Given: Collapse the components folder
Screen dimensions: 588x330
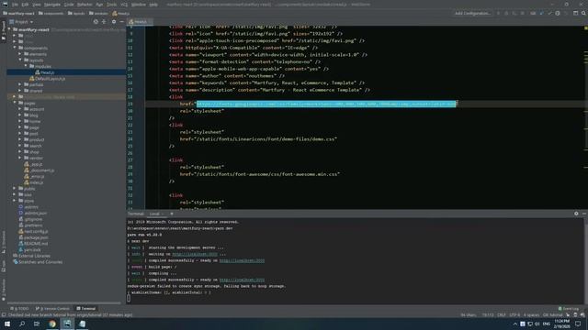Looking at the screenshot, I should click(x=15, y=48).
